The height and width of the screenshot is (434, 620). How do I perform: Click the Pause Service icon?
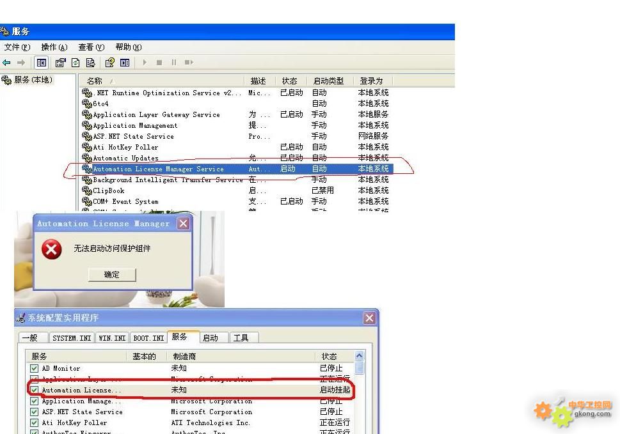click(x=174, y=63)
